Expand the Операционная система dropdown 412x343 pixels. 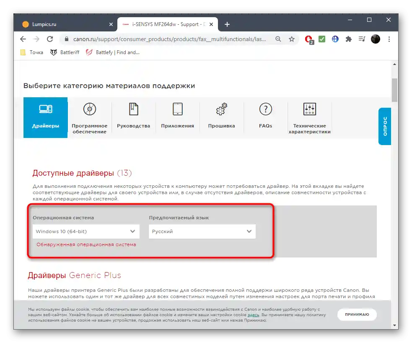pos(86,231)
